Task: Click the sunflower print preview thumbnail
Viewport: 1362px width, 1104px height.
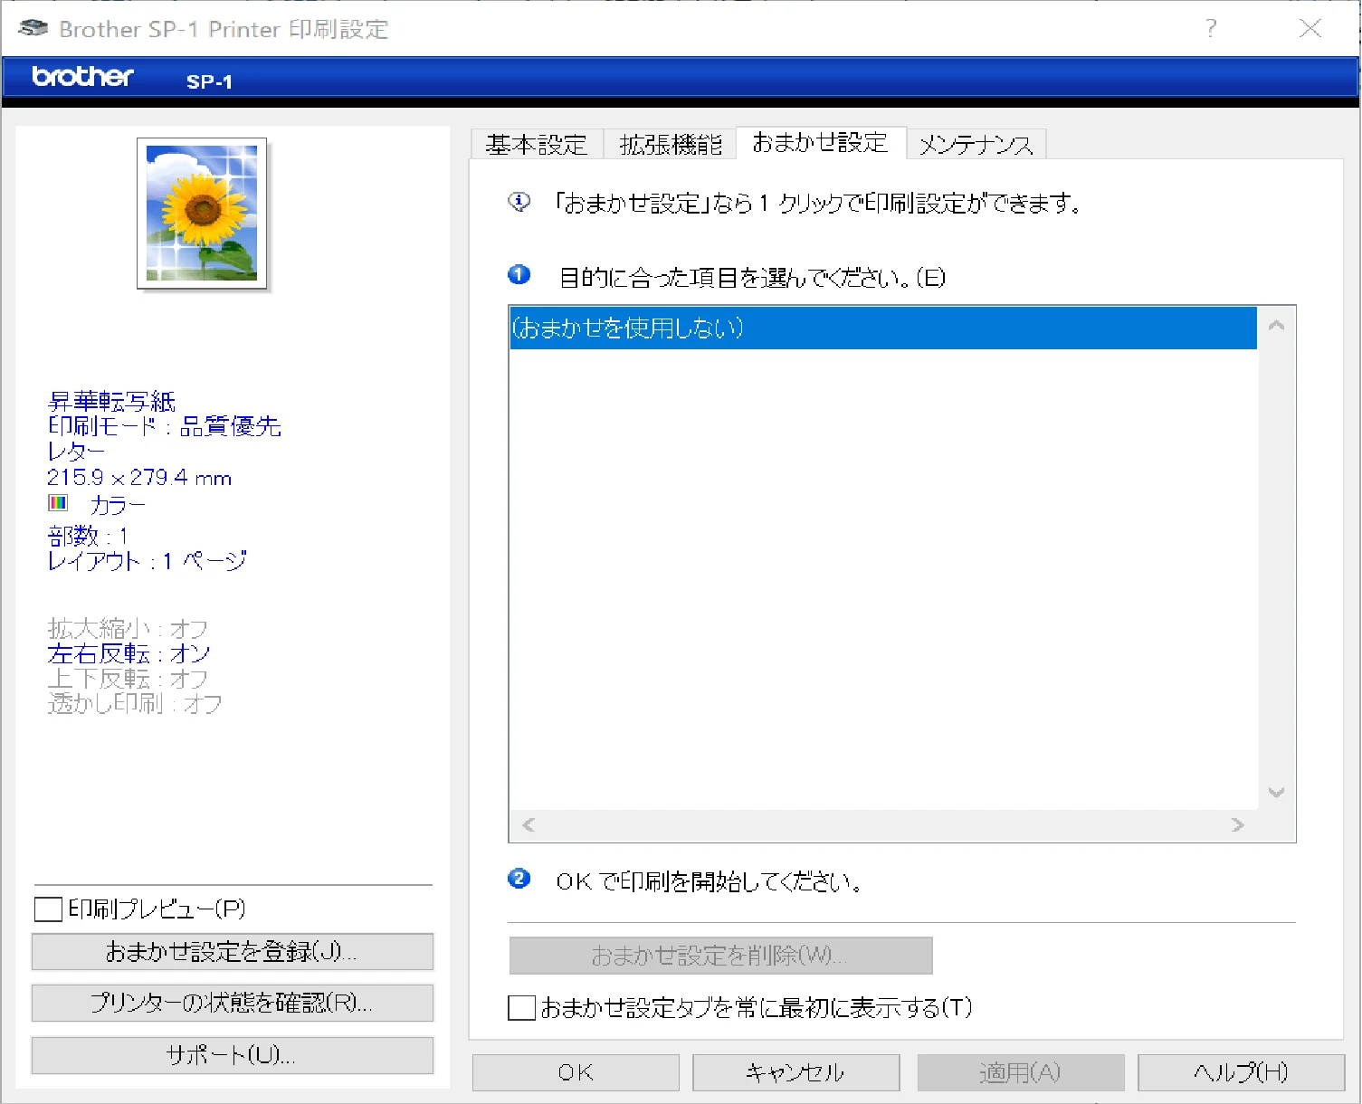Action: [202, 214]
